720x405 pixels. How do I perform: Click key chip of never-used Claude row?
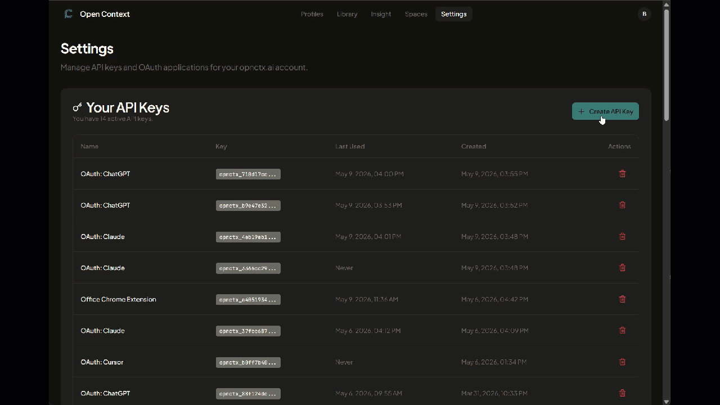(248, 268)
